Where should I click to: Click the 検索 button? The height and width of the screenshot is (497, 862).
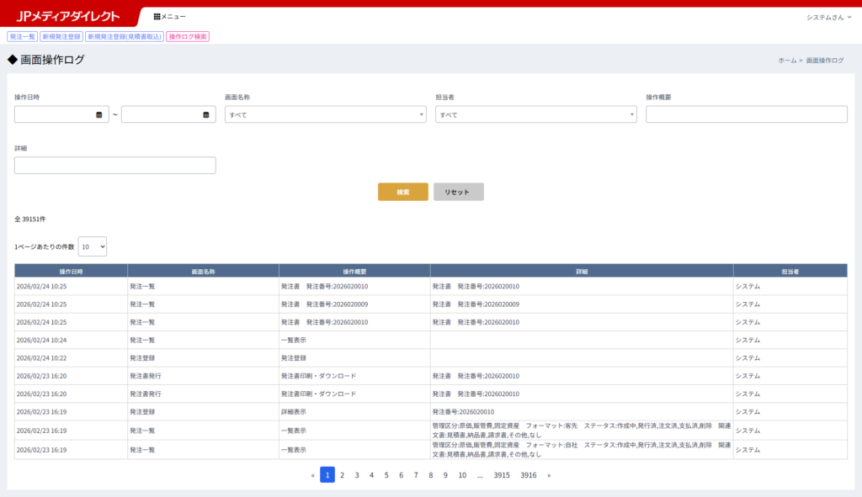(x=403, y=192)
